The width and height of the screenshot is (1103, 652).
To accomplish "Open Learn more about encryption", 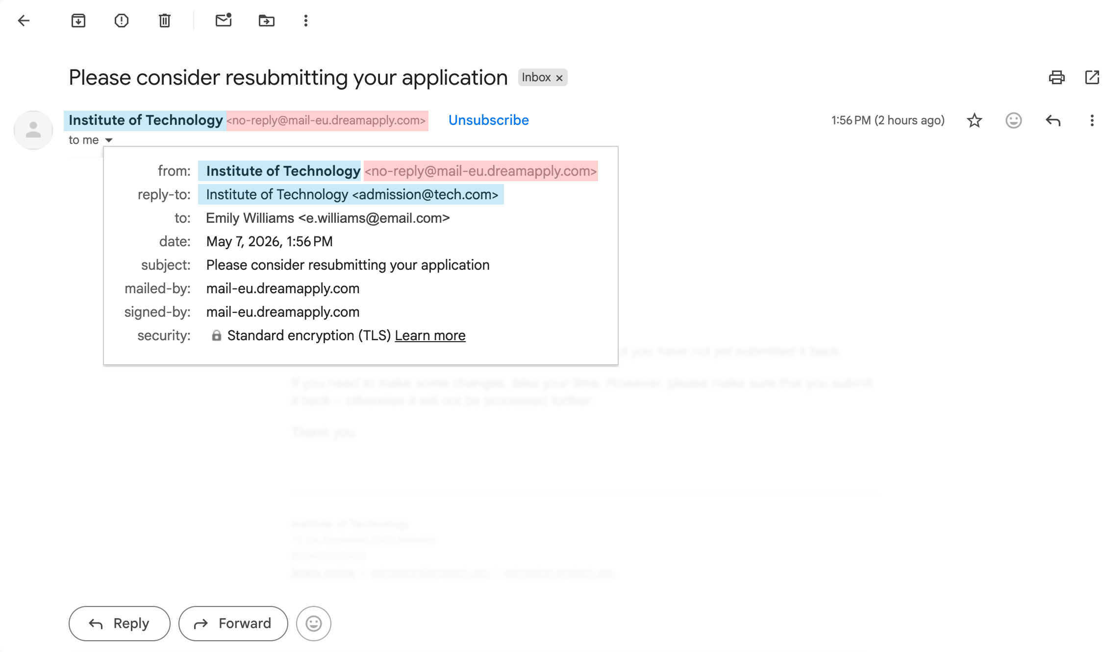I will pyautogui.click(x=430, y=335).
